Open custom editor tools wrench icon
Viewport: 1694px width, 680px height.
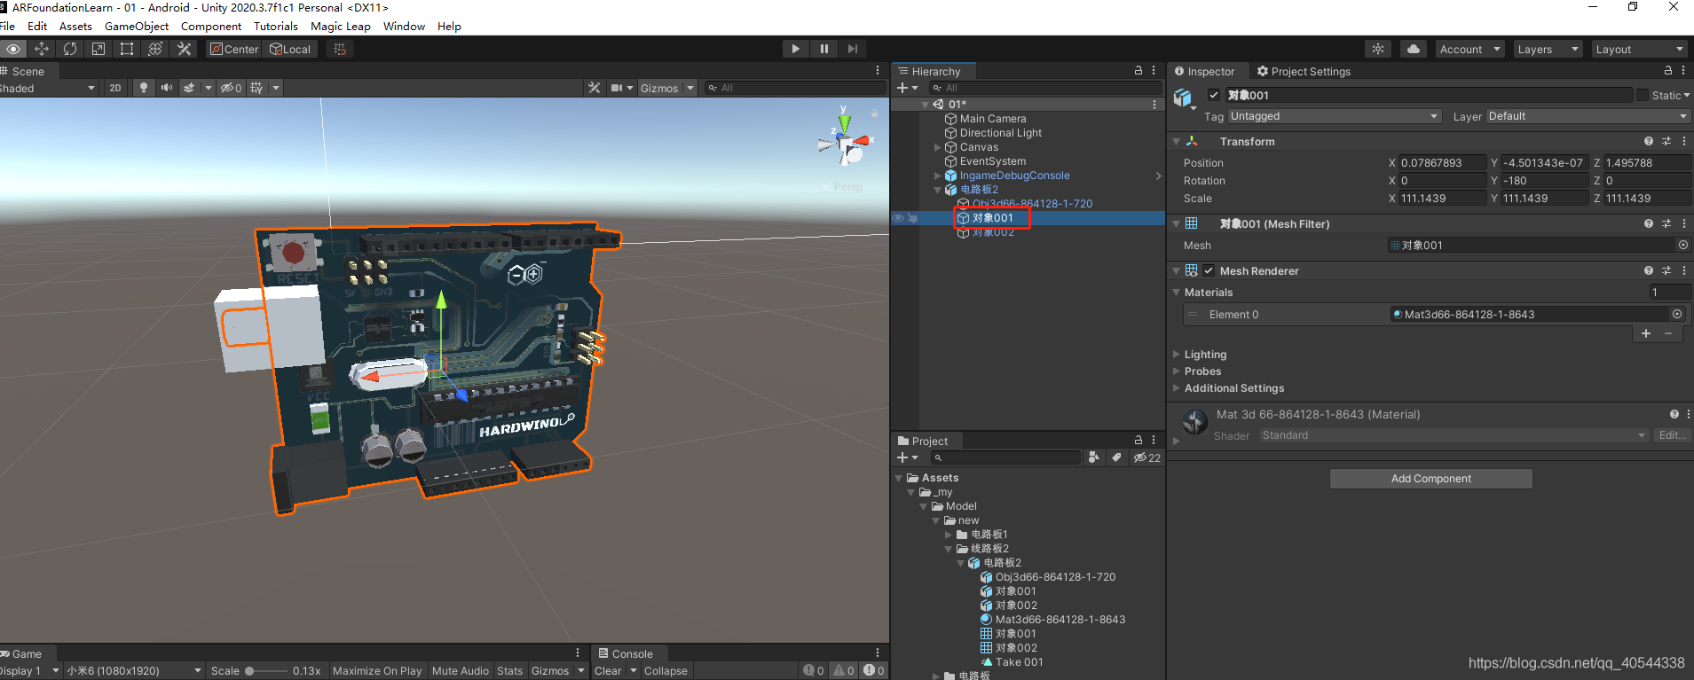tap(184, 49)
